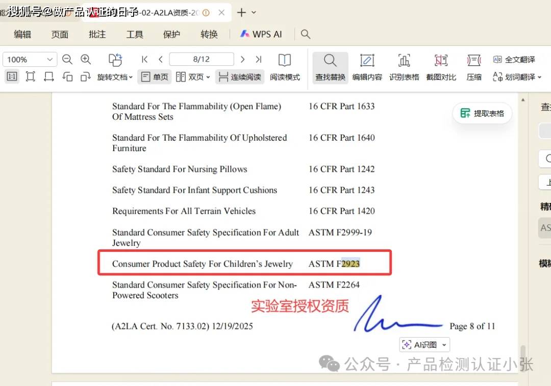Click the 8/12 page number field
The width and height of the screenshot is (551, 386).
[202, 60]
